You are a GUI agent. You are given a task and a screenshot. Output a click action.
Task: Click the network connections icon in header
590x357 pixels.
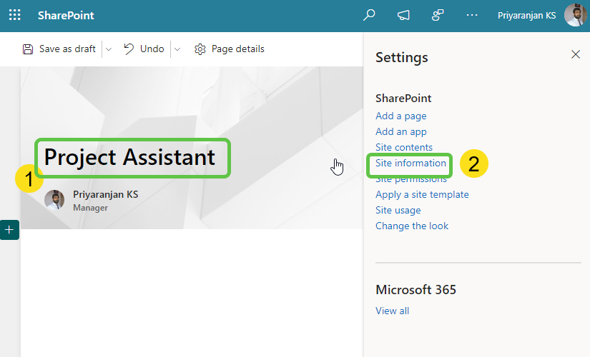[438, 15]
